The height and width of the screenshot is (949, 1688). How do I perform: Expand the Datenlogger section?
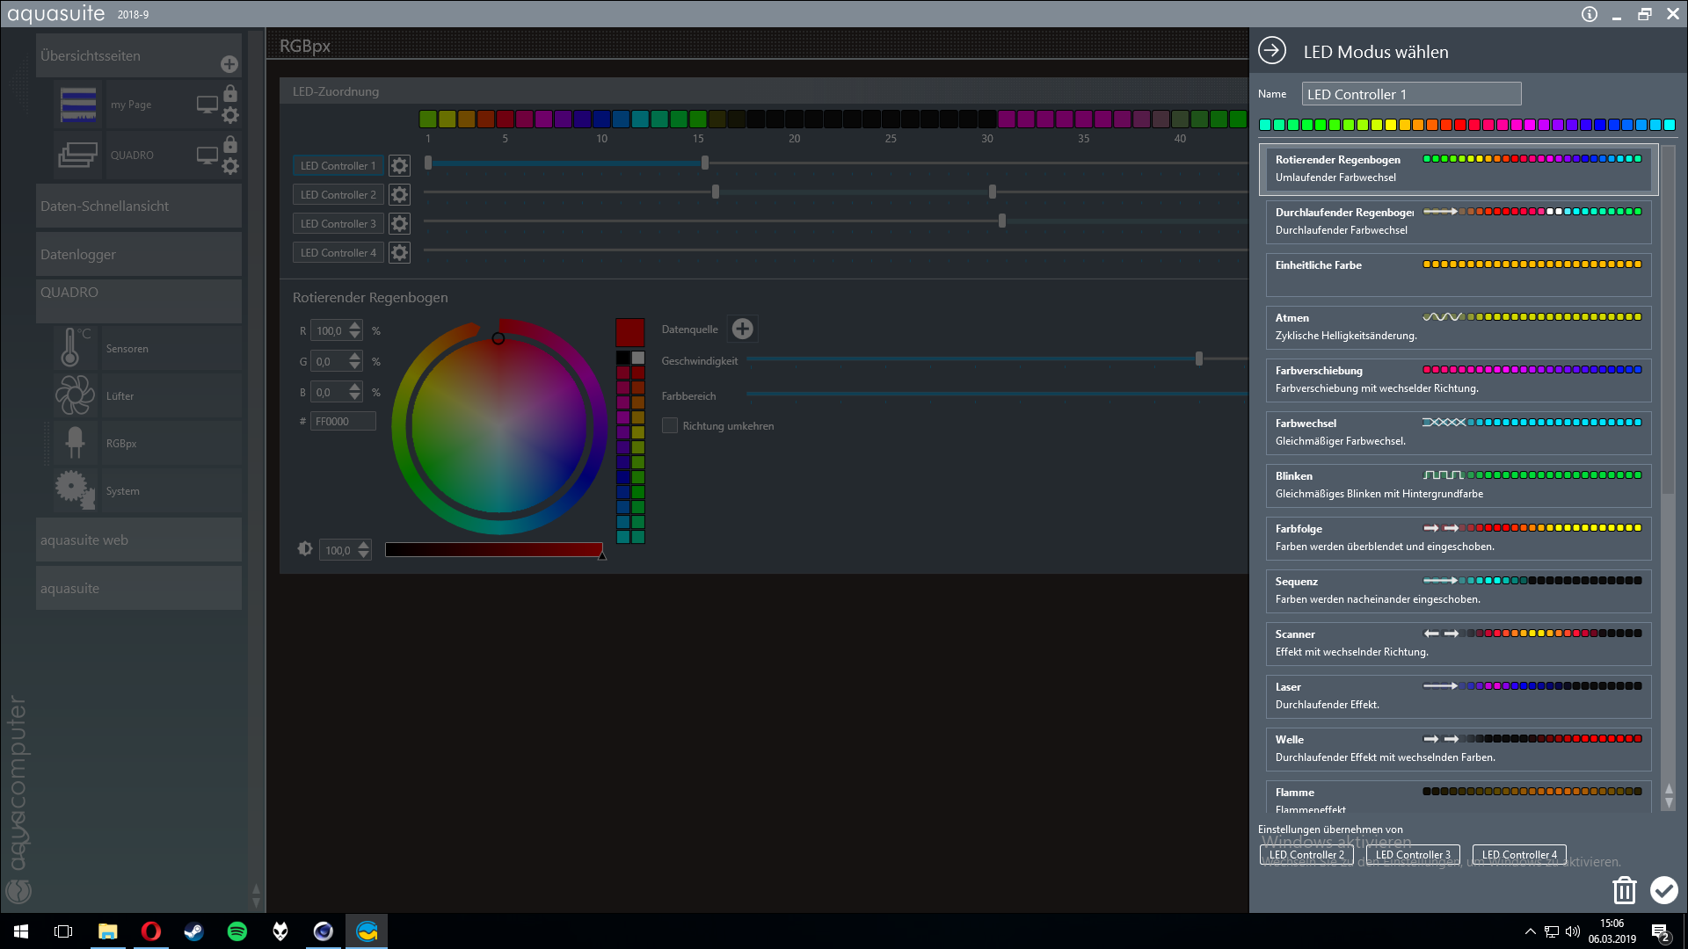[x=139, y=255]
